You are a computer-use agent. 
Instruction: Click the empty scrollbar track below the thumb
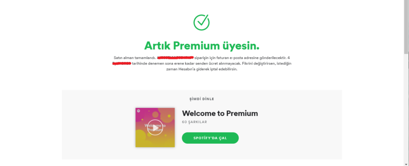pos(406,108)
